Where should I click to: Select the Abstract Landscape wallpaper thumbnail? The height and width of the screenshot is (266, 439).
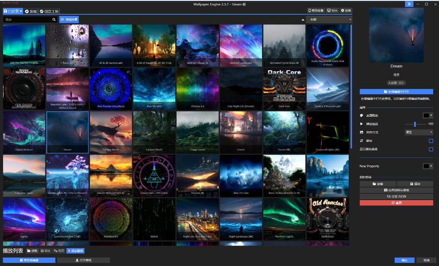pos(241,45)
